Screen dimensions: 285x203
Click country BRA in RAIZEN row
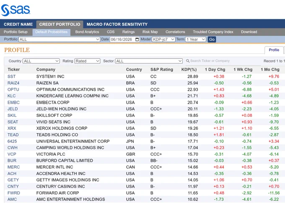coord(130,83)
